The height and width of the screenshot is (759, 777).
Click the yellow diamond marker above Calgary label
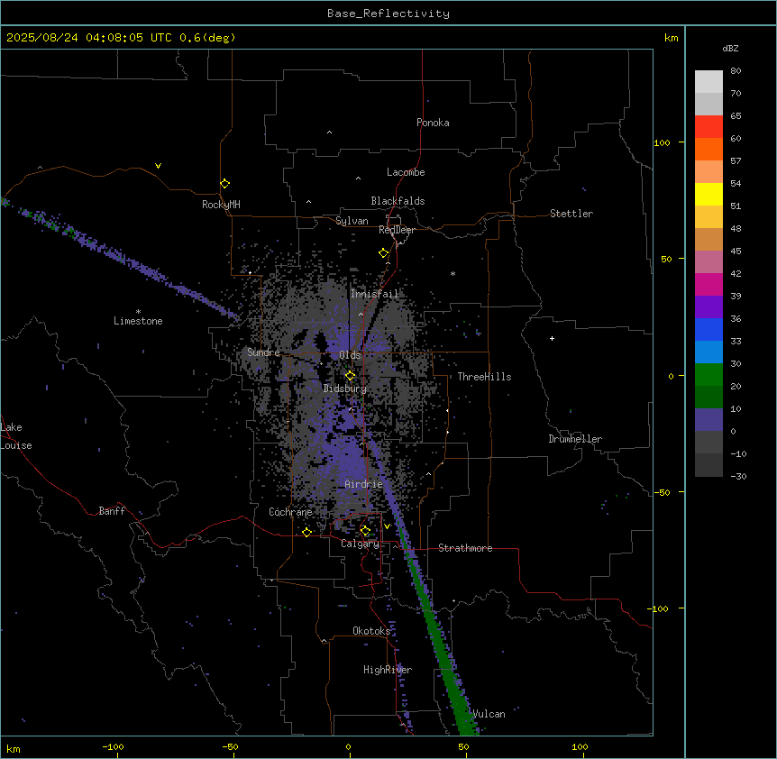point(365,531)
